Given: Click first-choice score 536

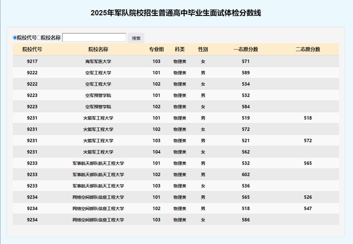Looking at the screenshot, I should coord(245,186).
